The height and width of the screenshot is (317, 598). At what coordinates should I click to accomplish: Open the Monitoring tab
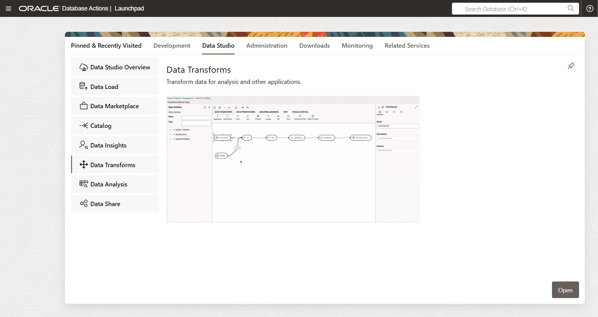click(357, 46)
